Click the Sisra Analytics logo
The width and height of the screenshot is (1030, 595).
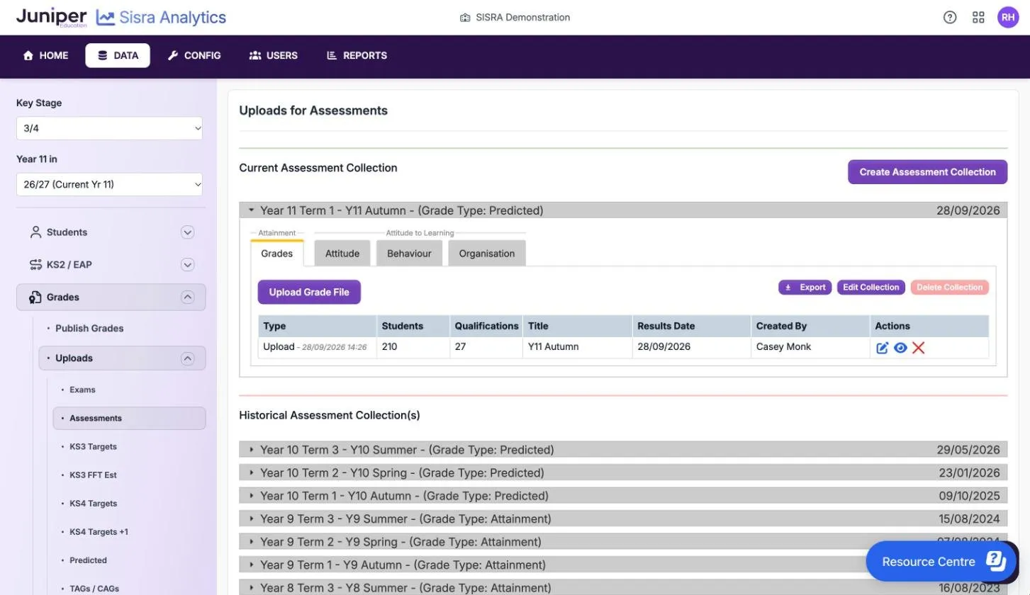click(x=161, y=18)
